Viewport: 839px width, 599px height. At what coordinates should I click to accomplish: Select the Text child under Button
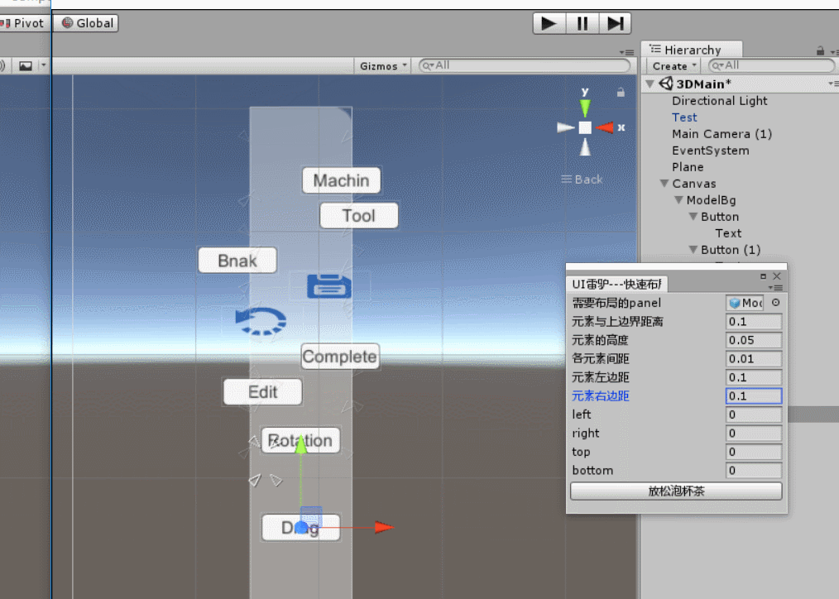pyautogui.click(x=728, y=233)
